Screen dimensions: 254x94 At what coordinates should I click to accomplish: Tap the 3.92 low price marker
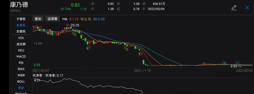234,66
